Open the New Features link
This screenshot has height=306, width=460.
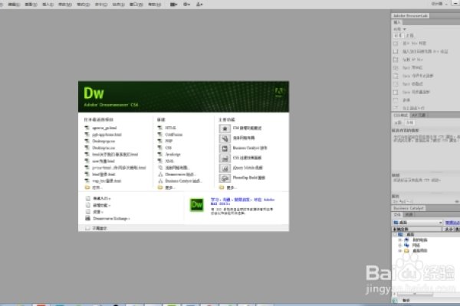click(101, 205)
